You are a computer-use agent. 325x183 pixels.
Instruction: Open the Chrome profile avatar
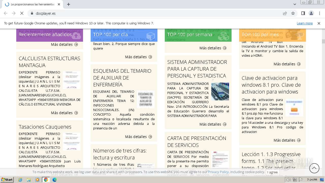(311, 13)
